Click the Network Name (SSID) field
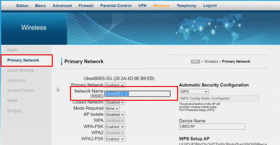This screenshot has height=145, width=280. coord(137,94)
